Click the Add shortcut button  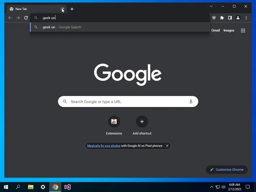pos(142,126)
